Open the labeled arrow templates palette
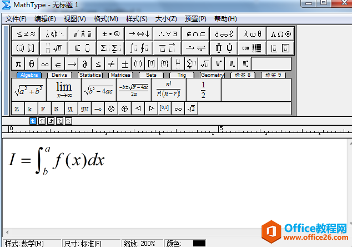This screenshot has width=352, height=247. click(x=195, y=48)
